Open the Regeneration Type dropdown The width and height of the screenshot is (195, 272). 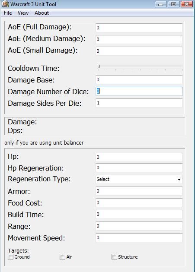139,179
